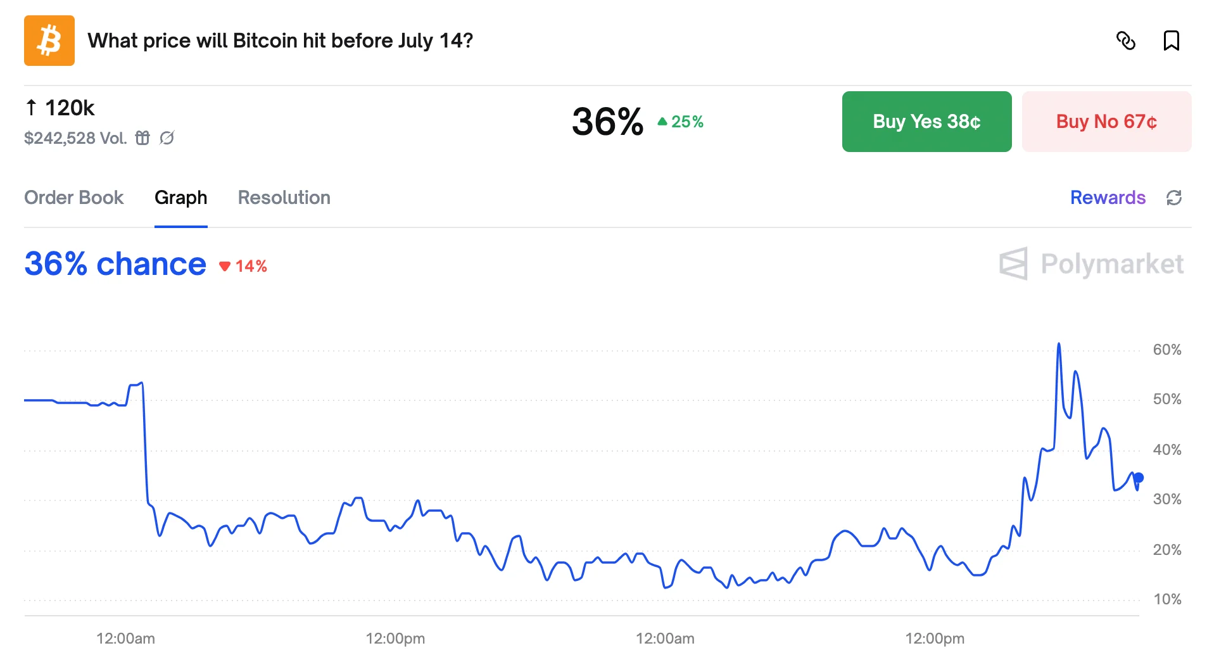This screenshot has height=655, width=1207.
Task: Click the Bitcoin market logo
Action: tap(49, 40)
